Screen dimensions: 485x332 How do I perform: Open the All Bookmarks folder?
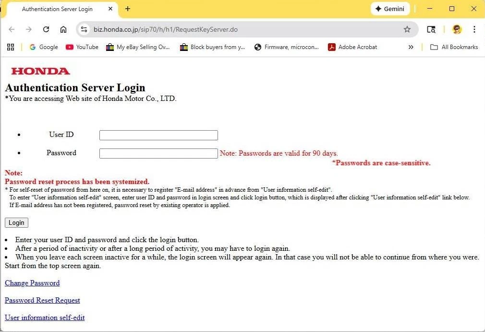click(454, 47)
